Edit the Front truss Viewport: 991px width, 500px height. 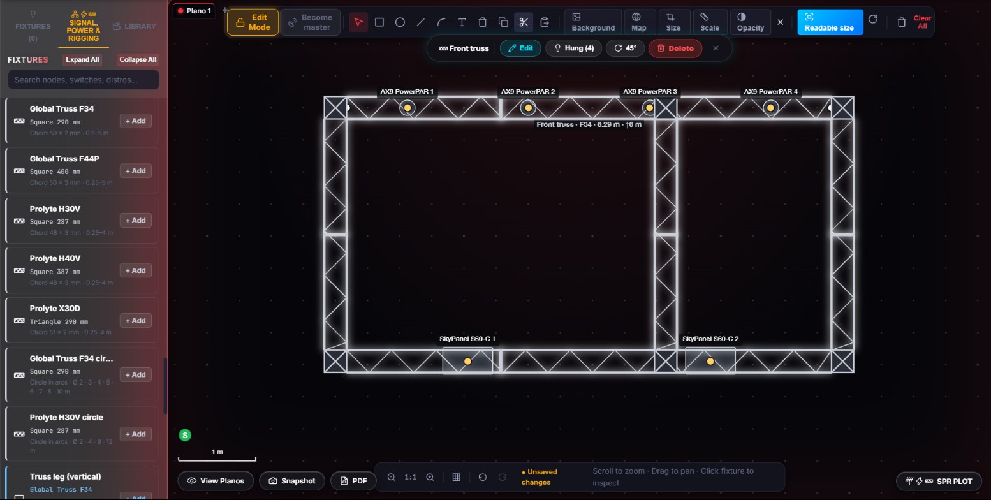[x=520, y=48]
